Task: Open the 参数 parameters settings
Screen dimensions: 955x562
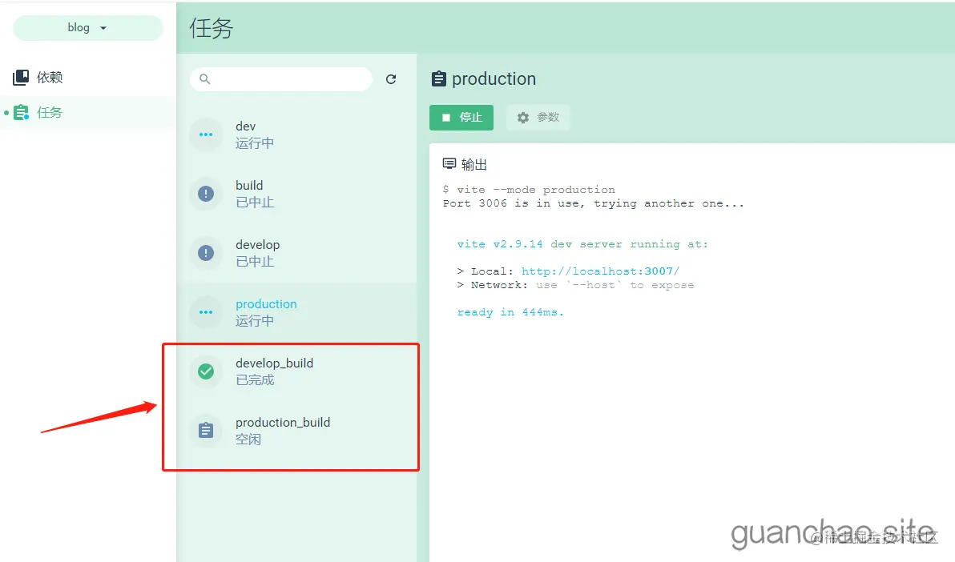Action: click(x=538, y=117)
